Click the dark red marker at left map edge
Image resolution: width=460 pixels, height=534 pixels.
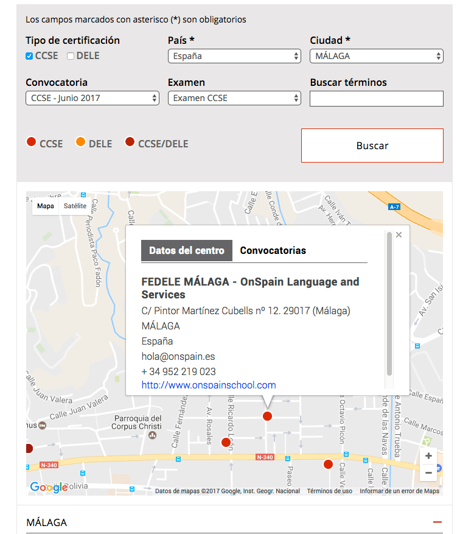pos(29,449)
